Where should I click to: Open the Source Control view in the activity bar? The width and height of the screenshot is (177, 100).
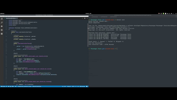(x=2, y=26)
